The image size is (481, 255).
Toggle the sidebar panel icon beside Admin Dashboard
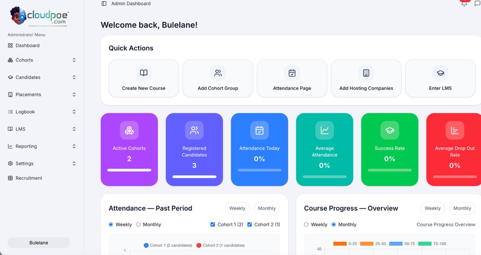click(104, 4)
